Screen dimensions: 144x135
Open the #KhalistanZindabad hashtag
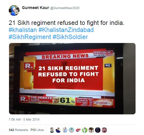[66, 30]
